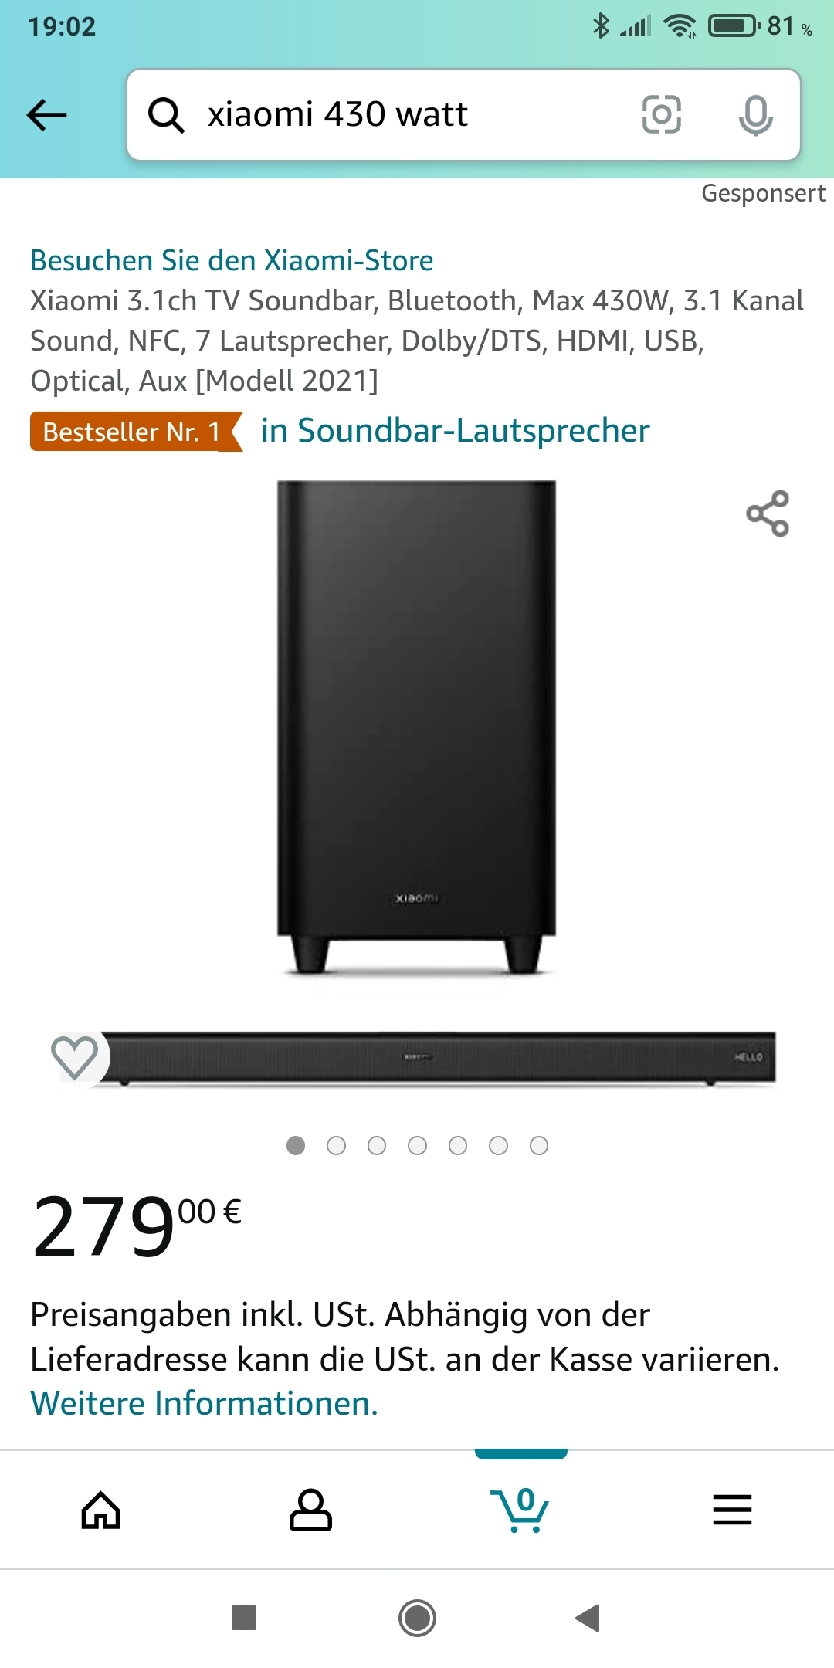834x1668 pixels.
Task: Tap Android recent apps square button
Action: coord(244,1617)
